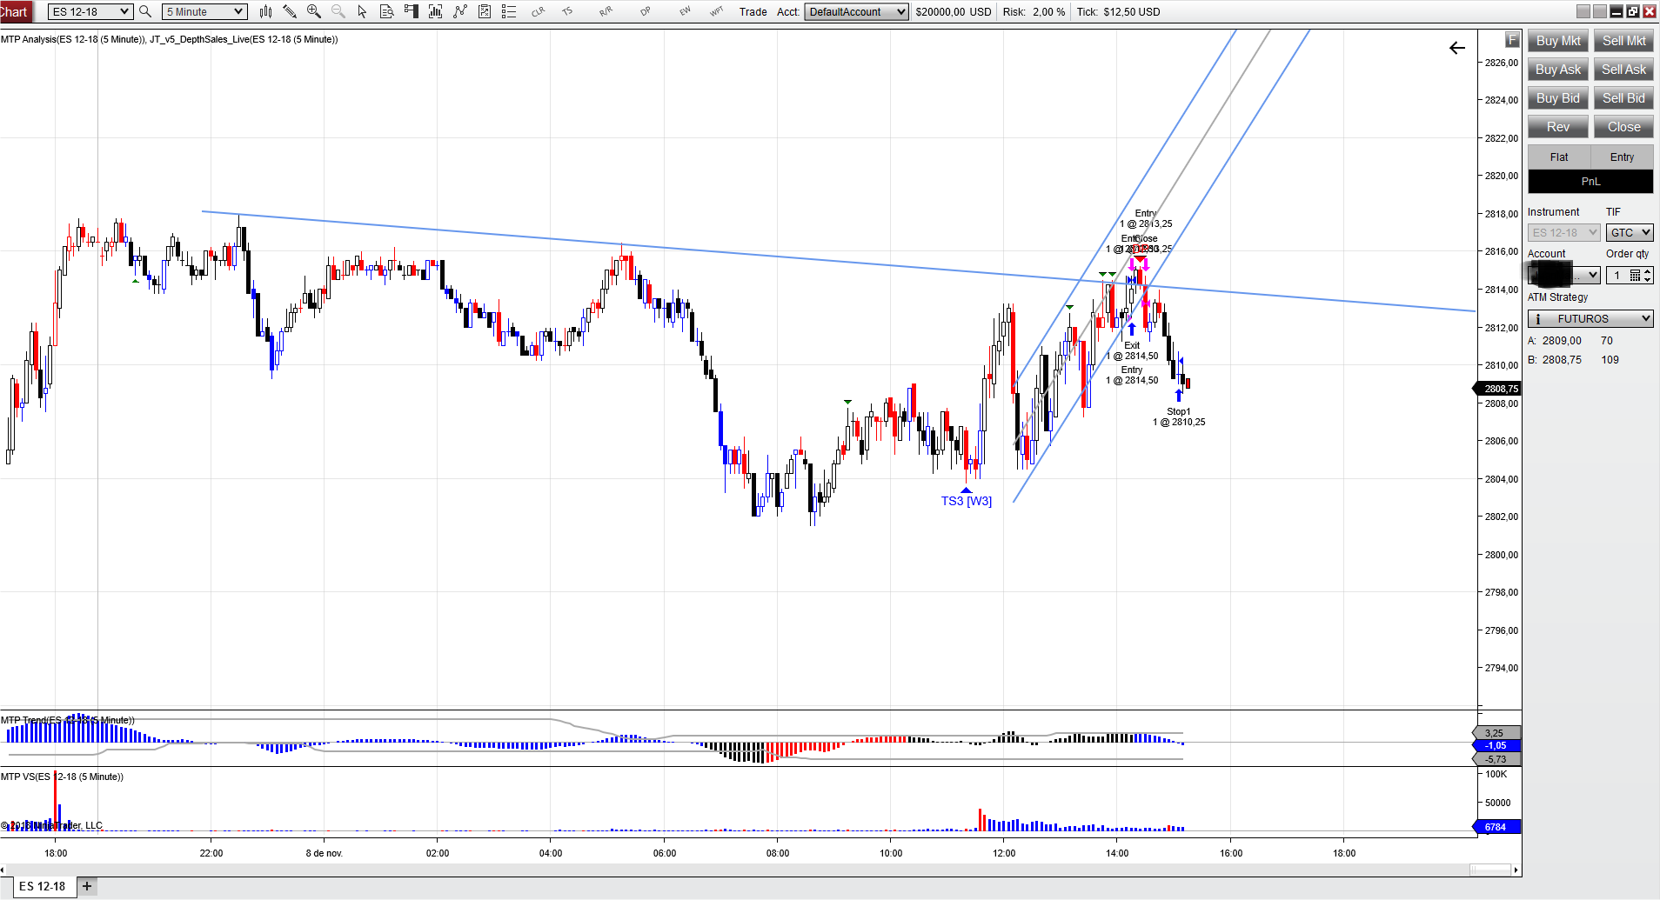Open the chart properties list icon
1660x900 pixels.
coord(509,11)
